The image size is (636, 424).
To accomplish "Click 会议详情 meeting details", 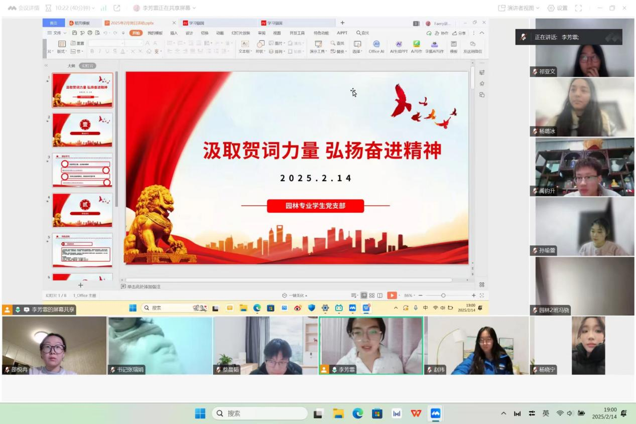I will coord(24,8).
